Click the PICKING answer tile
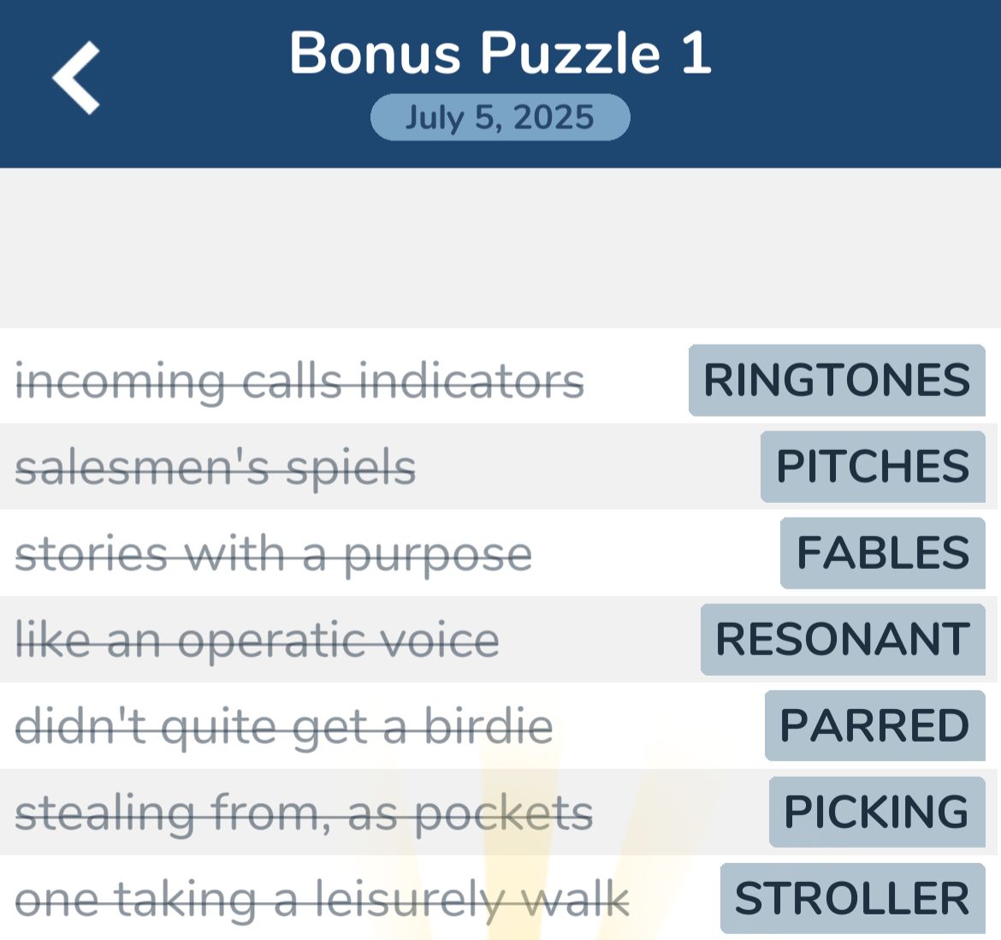1001x940 pixels. [875, 813]
